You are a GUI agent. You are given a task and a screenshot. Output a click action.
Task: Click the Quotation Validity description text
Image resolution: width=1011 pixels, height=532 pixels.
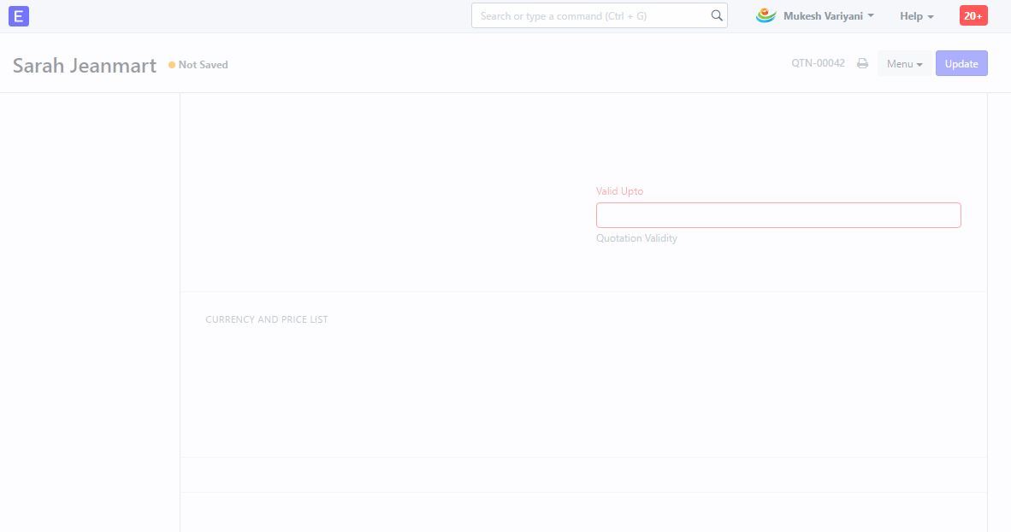(x=636, y=238)
